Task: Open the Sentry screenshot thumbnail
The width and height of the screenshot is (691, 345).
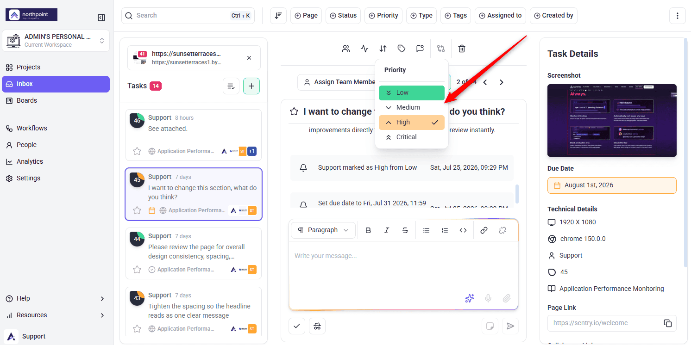Action: point(612,120)
